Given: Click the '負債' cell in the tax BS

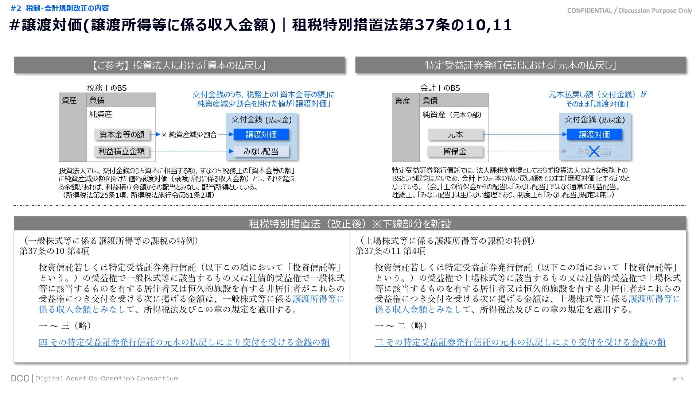Looking at the screenshot, I should 121,100.
